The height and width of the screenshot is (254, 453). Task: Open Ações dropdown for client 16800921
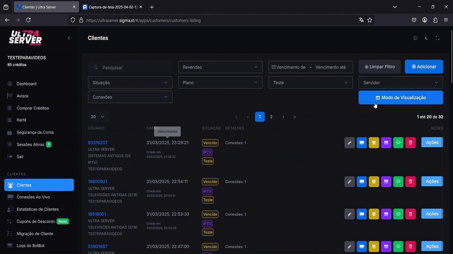tap(432, 181)
